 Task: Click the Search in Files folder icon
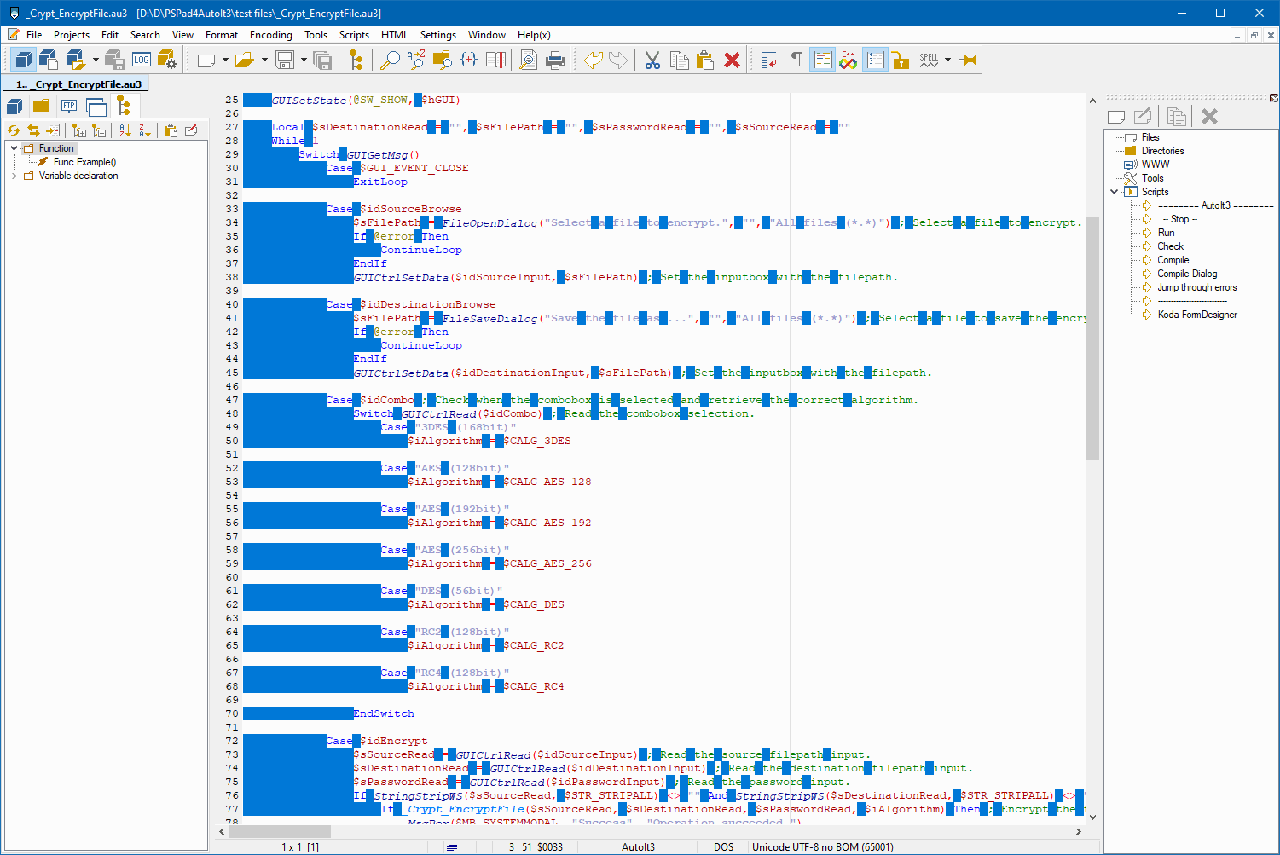[442, 60]
